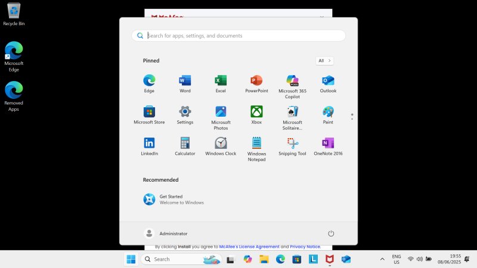Launch Microsoft Photos

tap(221, 118)
